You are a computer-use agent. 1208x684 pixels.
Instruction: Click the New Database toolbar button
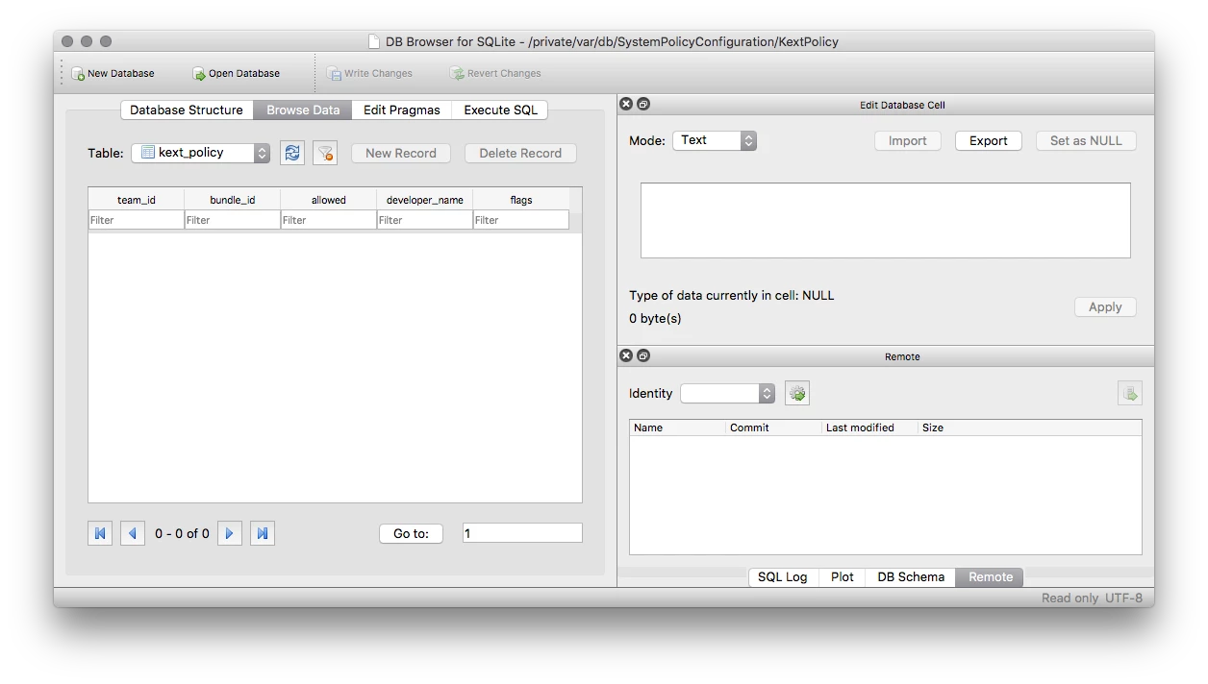pos(113,73)
